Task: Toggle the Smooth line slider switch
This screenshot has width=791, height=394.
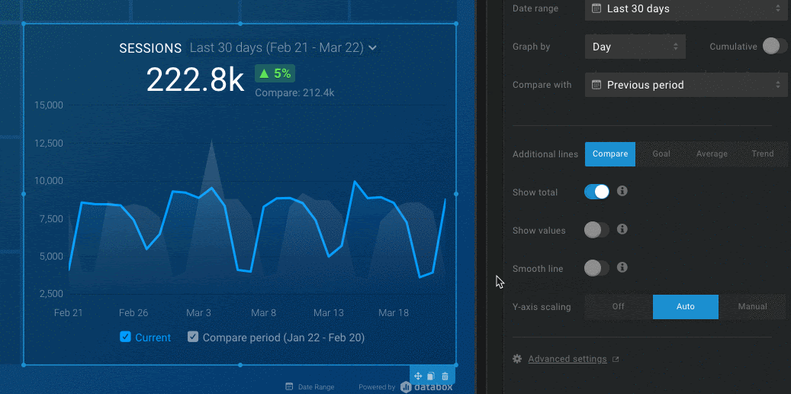Action: click(596, 268)
